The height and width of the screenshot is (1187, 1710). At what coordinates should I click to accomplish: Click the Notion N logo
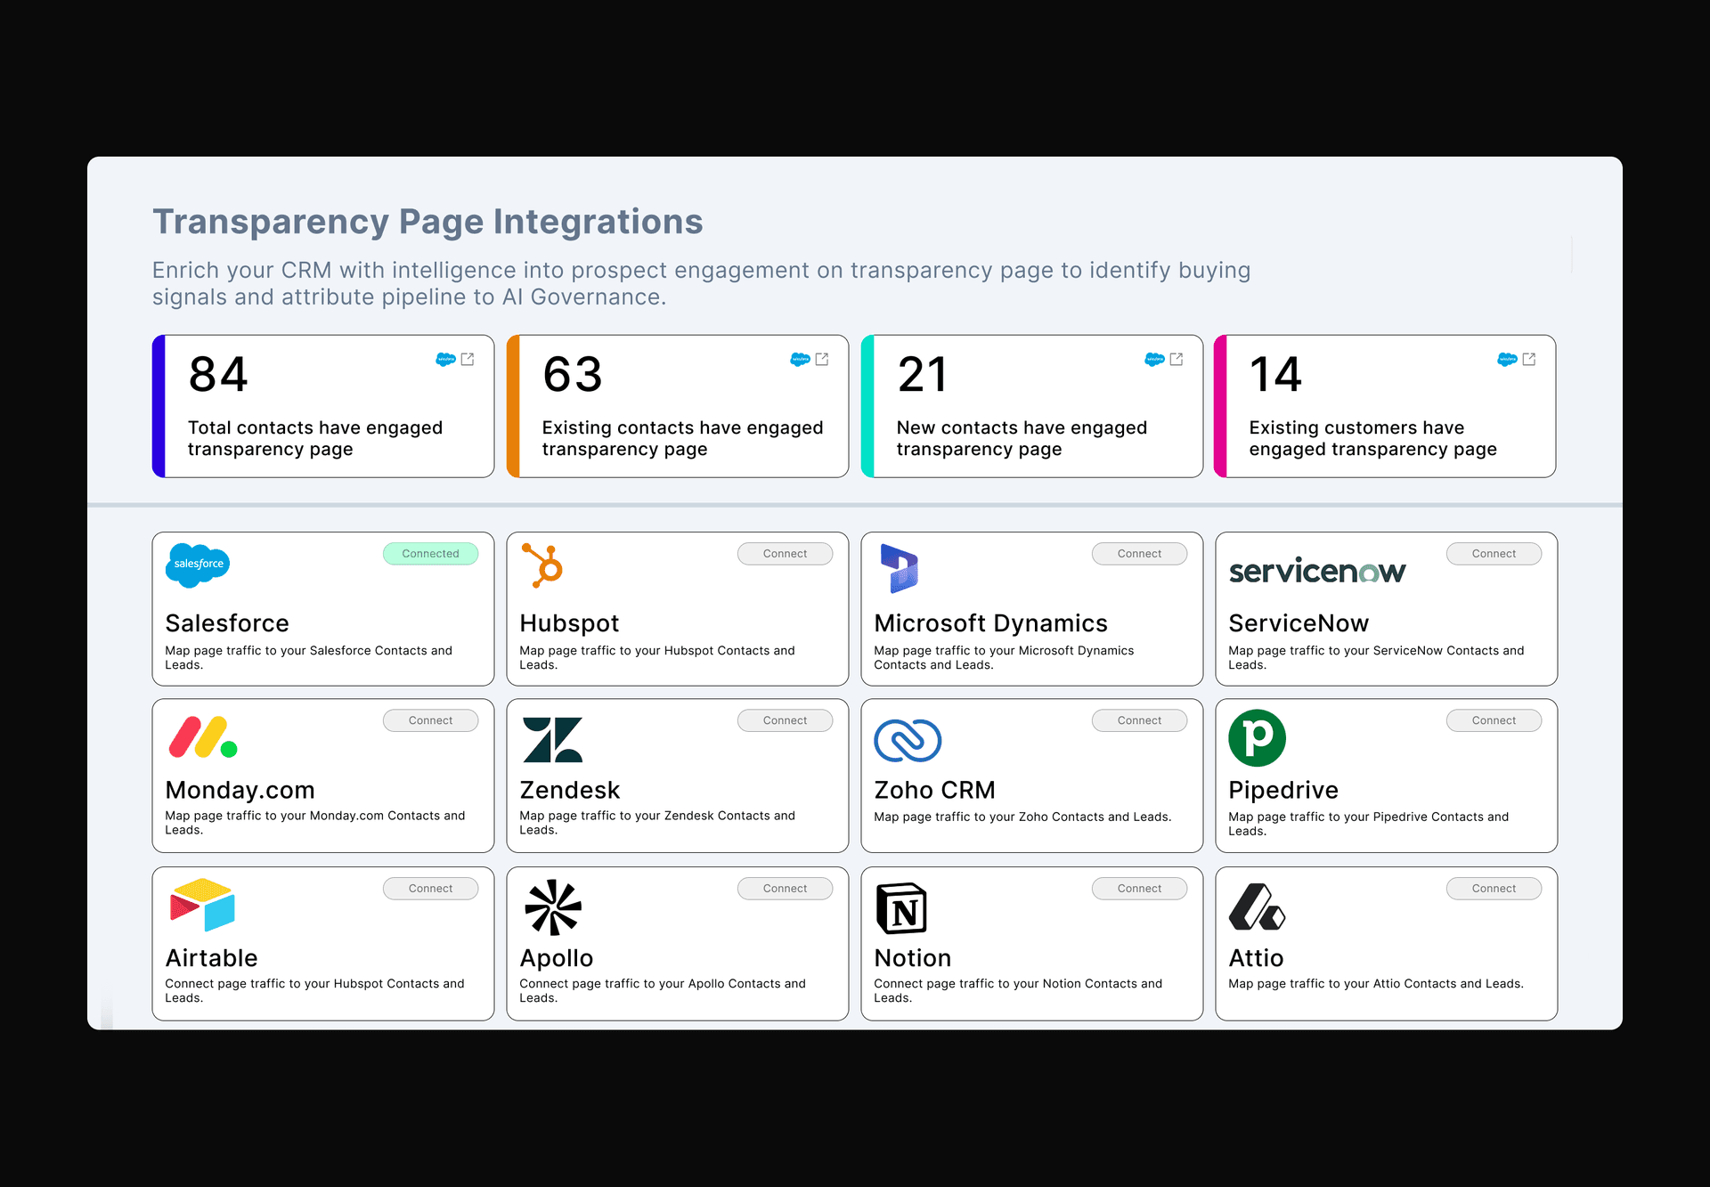point(901,908)
